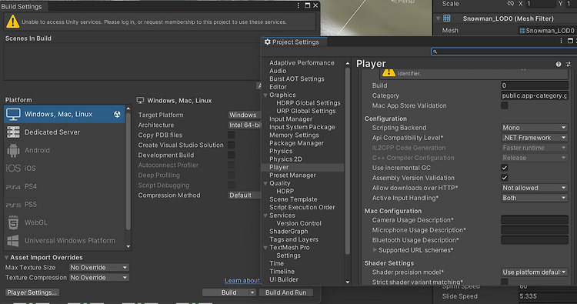Screen dimensions: 577x304
Task: Open the Build button dropdown arrow
Action: click(252, 292)
